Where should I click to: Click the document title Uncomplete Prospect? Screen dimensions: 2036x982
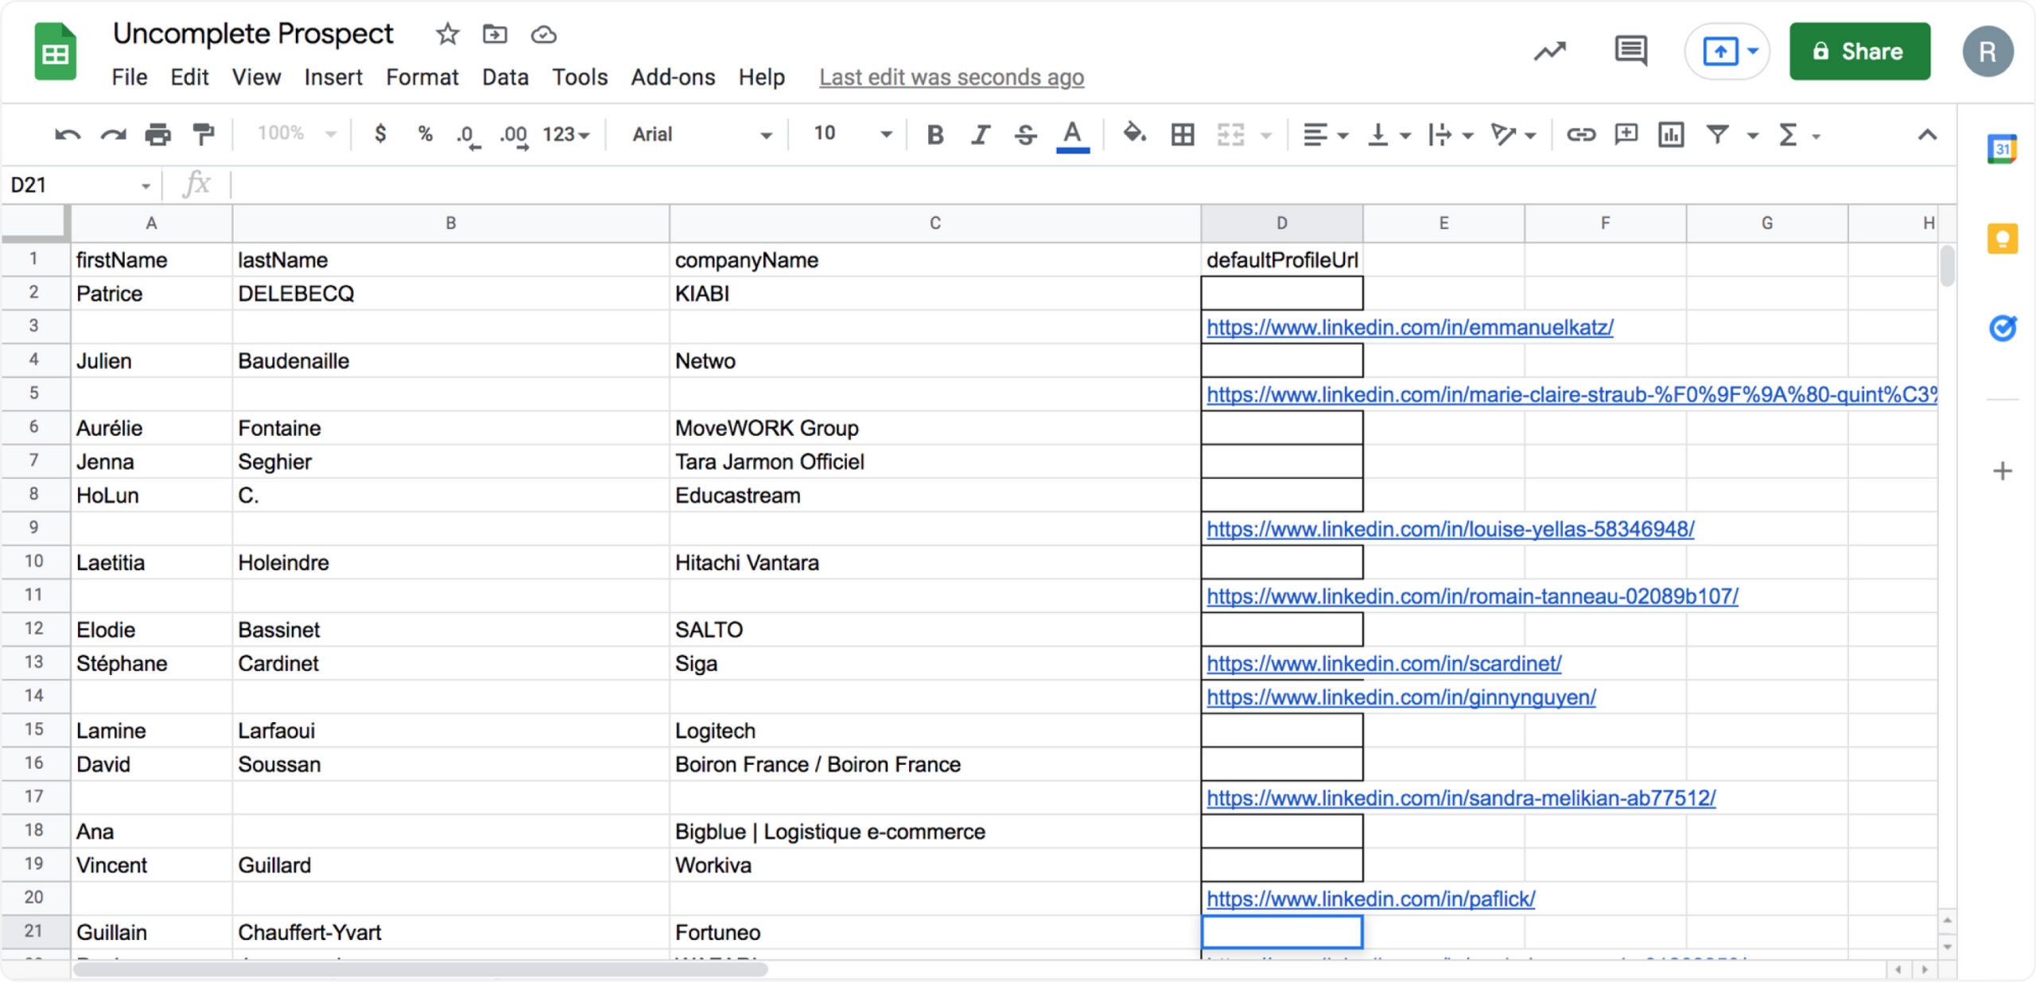pyautogui.click(x=253, y=34)
